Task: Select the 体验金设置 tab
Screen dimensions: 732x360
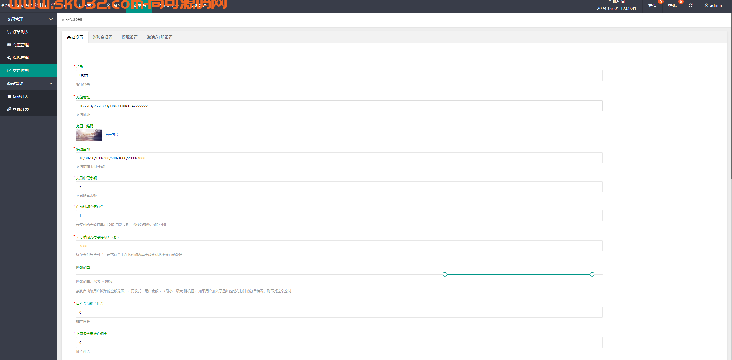Action: click(102, 36)
